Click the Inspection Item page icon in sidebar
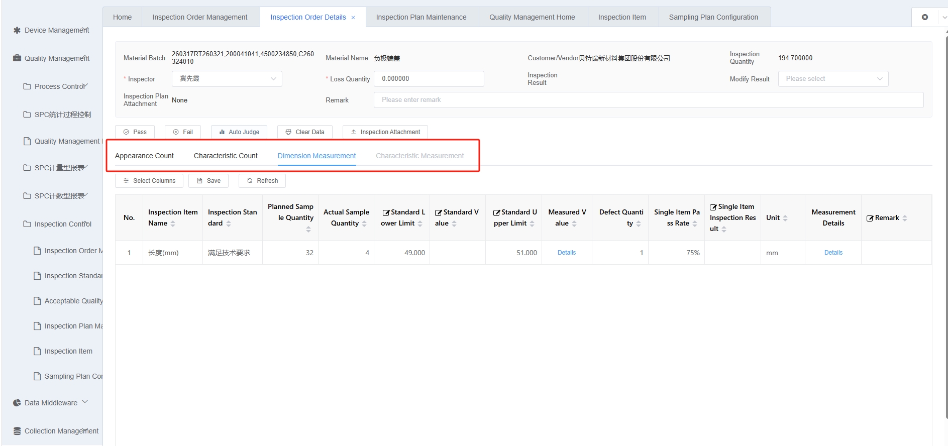The height and width of the screenshot is (446, 948). pyautogui.click(x=37, y=351)
